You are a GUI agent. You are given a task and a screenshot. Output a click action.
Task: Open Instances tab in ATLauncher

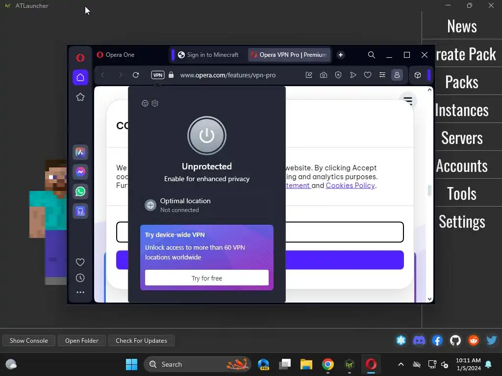[462, 110]
